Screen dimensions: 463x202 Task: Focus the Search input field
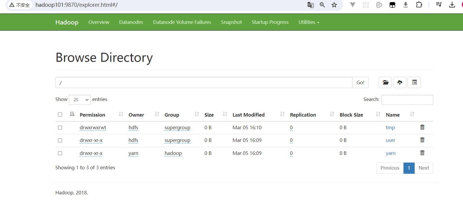407,100
